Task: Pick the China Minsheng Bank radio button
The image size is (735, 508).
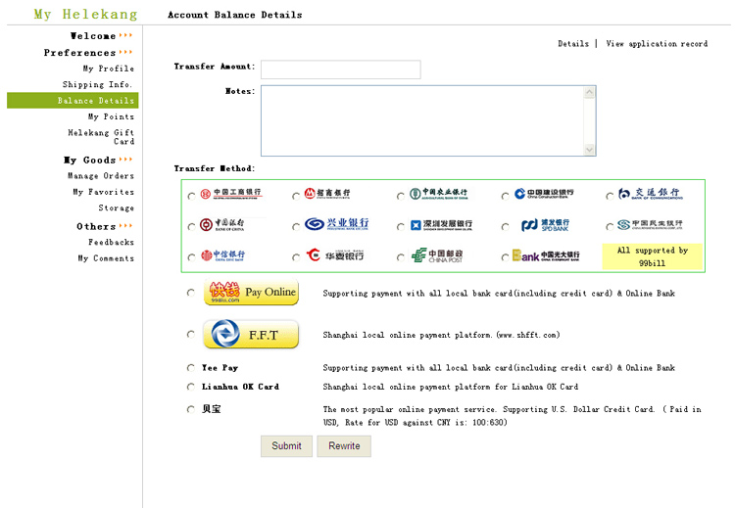Action: click(610, 227)
